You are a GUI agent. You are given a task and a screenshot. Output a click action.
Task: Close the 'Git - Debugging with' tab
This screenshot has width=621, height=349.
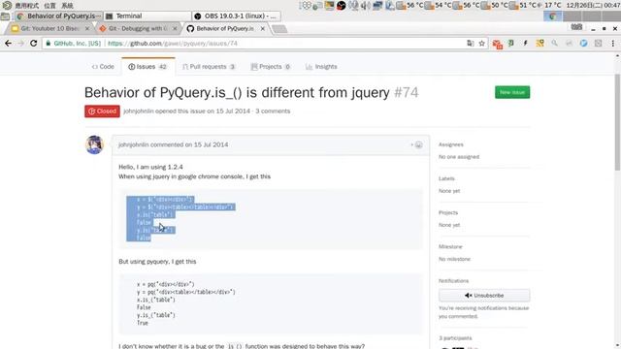pos(175,28)
